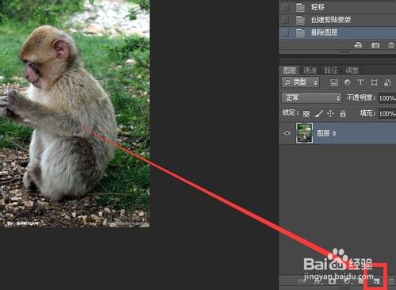Open 类型 layer filter dropdown
The image size is (396, 290).
pyautogui.click(x=300, y=82)
